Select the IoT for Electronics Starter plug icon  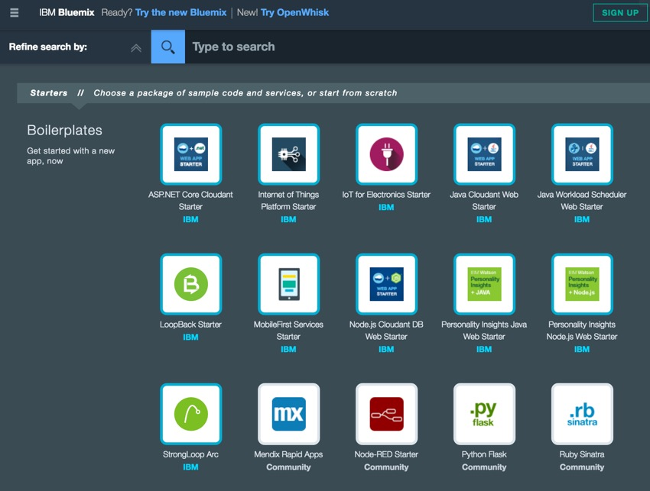(386, 154)
